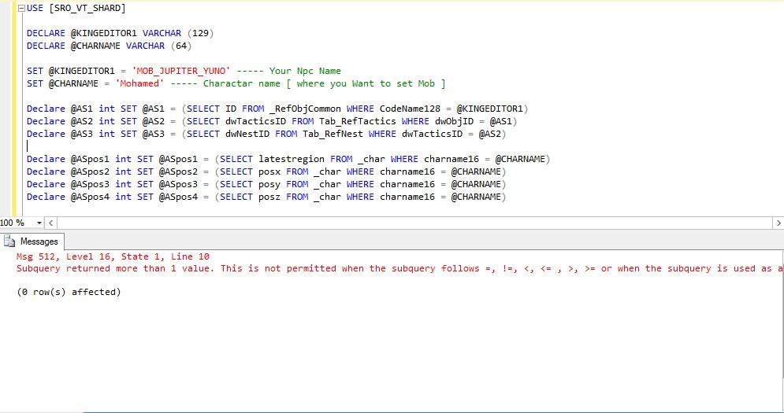Click the dwNestID column name
The image size is (784, 413).
pos(247,134)
